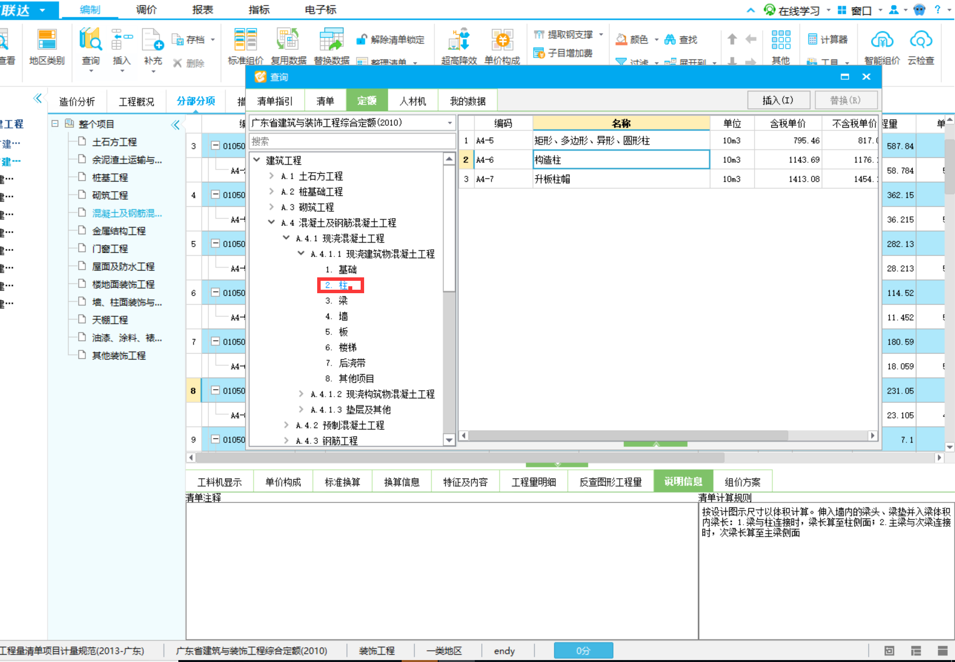The image size is (955, 662).
Task: Open 云检查 cloud check
Action: [x=921, y=47]
